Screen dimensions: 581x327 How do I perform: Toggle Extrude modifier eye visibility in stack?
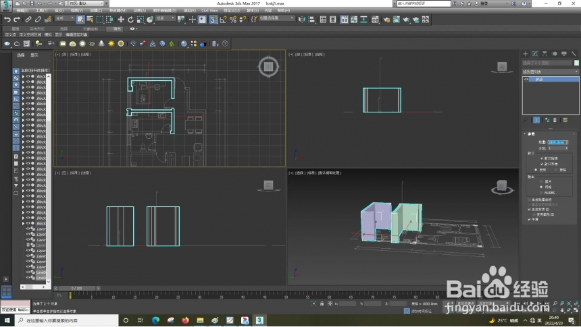tap(526, 79)
